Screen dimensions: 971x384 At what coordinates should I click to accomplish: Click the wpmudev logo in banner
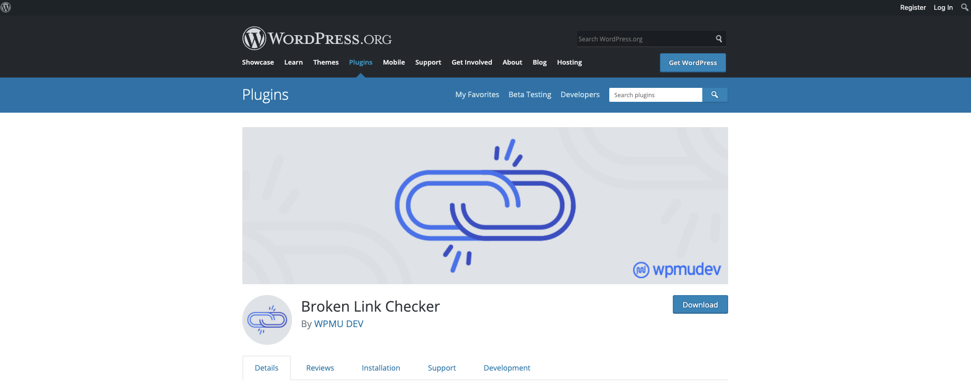pyautogui.click(x=677, y=269)
